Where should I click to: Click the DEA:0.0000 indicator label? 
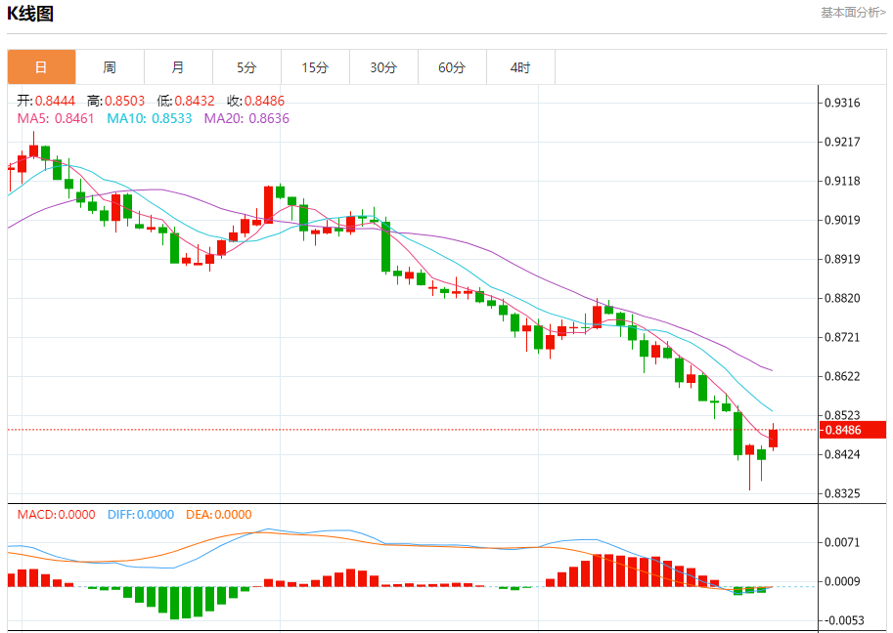[x=219, y=514]
